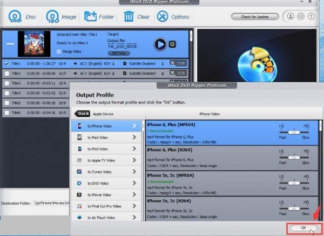Image resolution: width=324 pixels, height=236 pixels.
Task: Adjust quality slider for iPhone 6 H264
Action: click(x=294, y=158)
